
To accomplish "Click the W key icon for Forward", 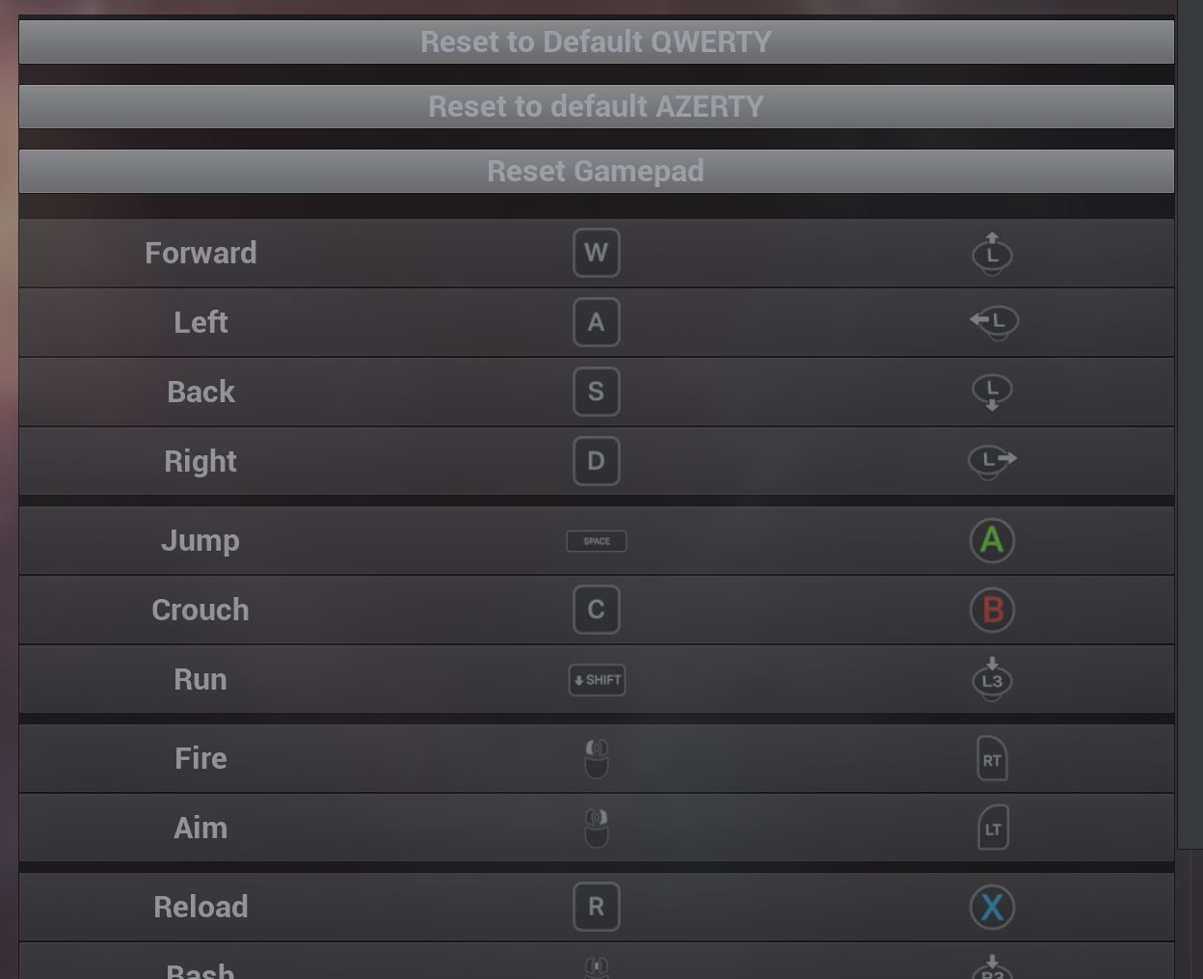I will 596,253.
